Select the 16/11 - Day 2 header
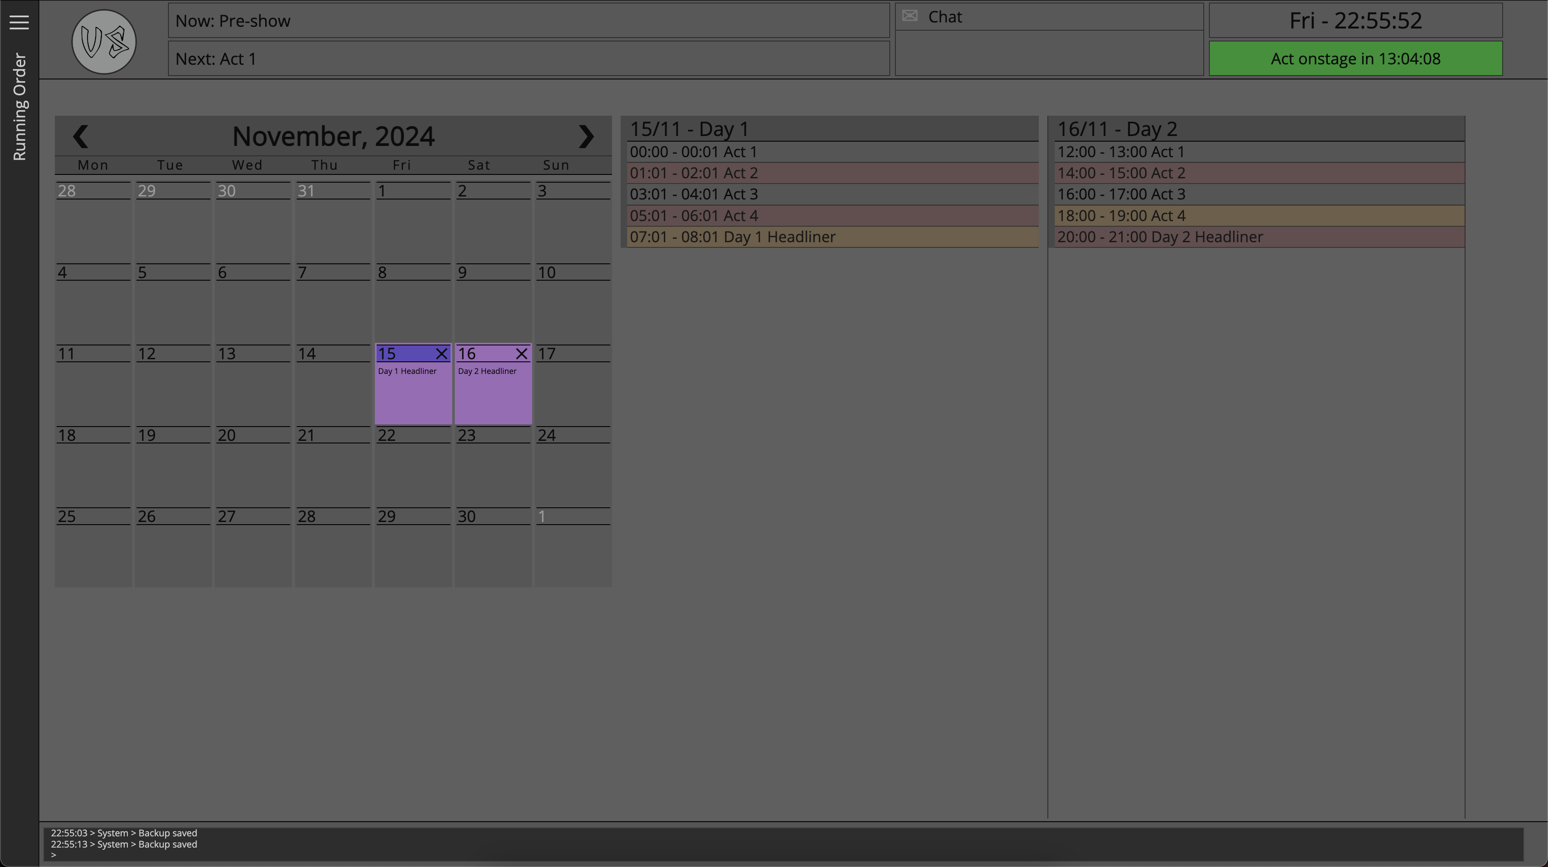 pos(1259,129)
